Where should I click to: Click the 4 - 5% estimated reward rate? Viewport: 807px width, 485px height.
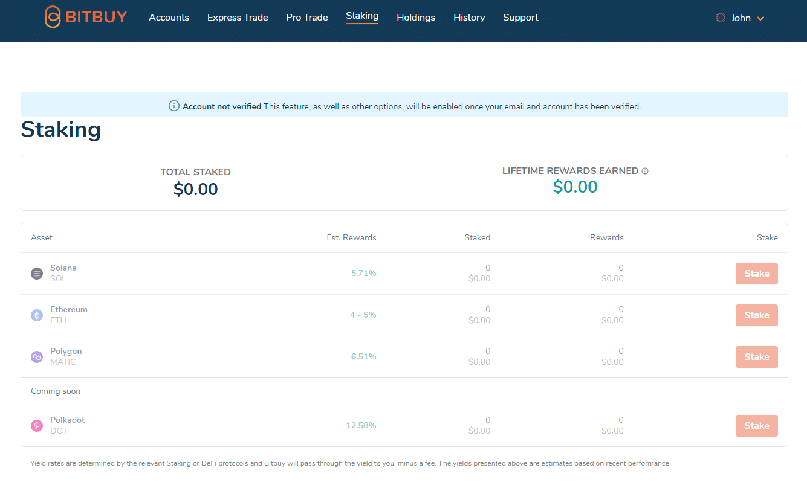pyautogui.click(x=363, y=315)
